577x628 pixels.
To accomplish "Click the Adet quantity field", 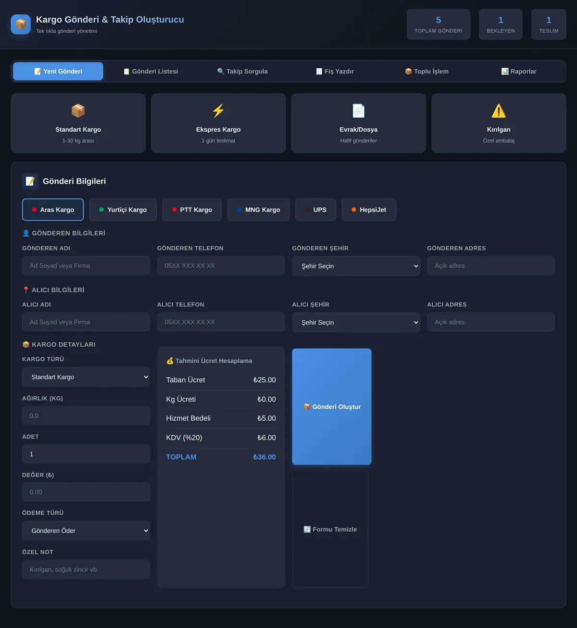I will 86,454.
